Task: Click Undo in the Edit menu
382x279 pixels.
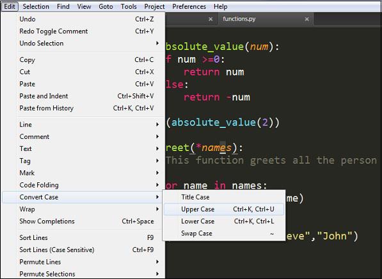Action: [x=83, y=19]
